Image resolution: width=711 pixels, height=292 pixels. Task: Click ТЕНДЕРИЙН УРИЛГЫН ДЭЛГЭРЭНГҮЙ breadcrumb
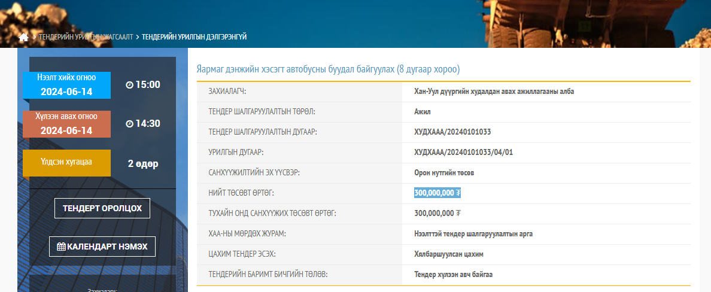click(194, 37)
